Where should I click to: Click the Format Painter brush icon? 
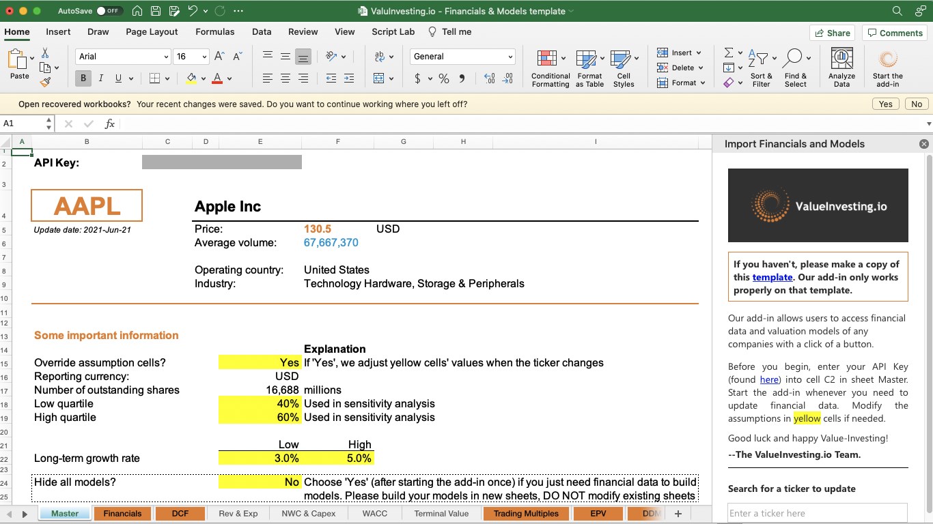(x=45, y=82)
